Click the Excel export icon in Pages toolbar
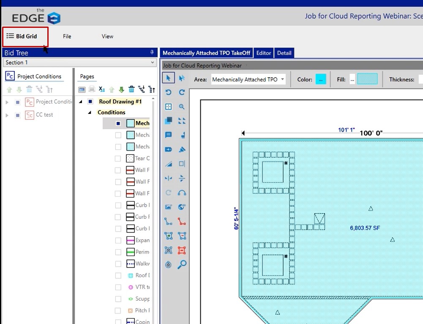423x324 pixels. 102,89
